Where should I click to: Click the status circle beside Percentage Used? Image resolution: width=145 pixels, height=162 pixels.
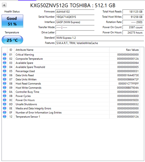(5, 71)
